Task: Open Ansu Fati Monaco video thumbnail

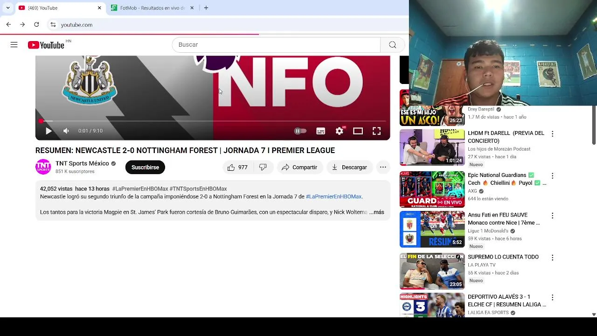Action: (432, 230)
